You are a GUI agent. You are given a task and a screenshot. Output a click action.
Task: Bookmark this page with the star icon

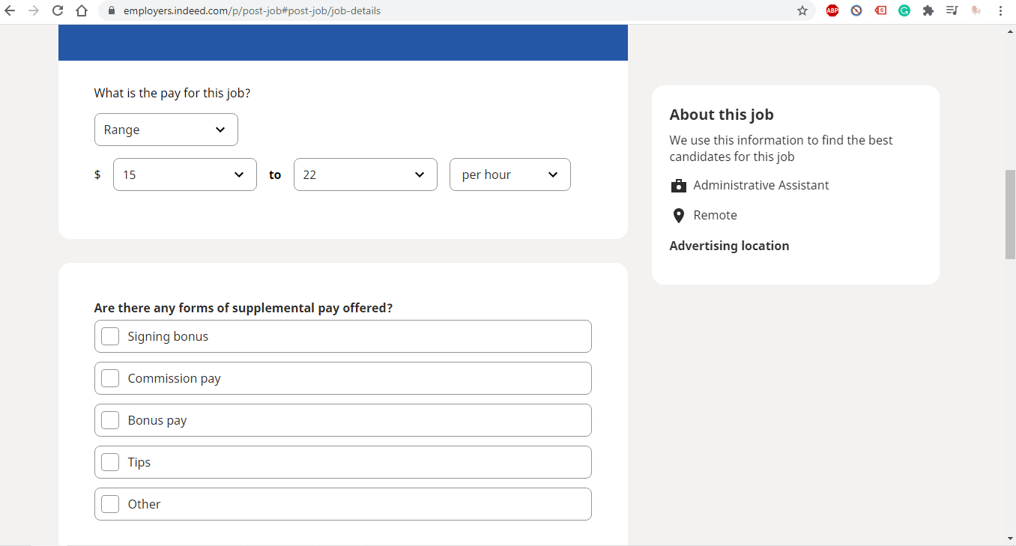pos(802,10)
